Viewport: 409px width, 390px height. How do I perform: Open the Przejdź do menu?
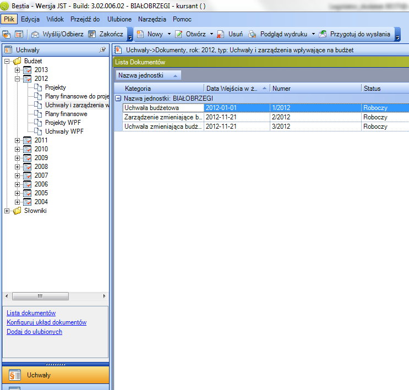(85, 19)
